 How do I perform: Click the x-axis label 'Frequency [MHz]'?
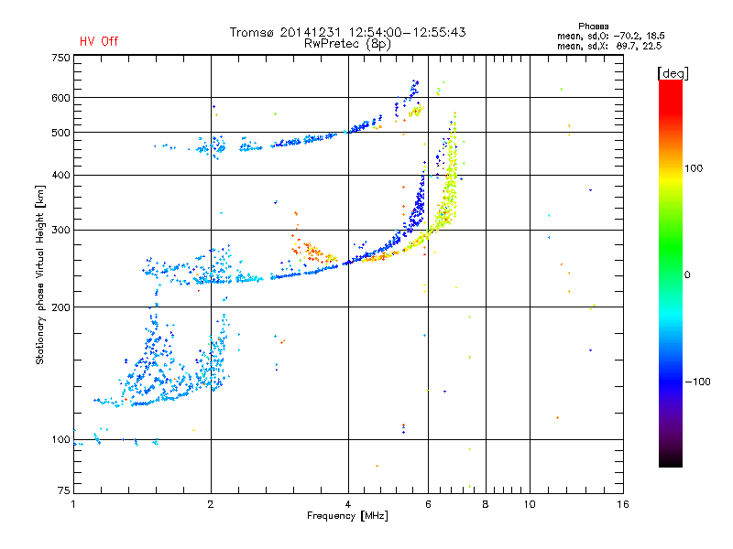(x=347, y=516)
